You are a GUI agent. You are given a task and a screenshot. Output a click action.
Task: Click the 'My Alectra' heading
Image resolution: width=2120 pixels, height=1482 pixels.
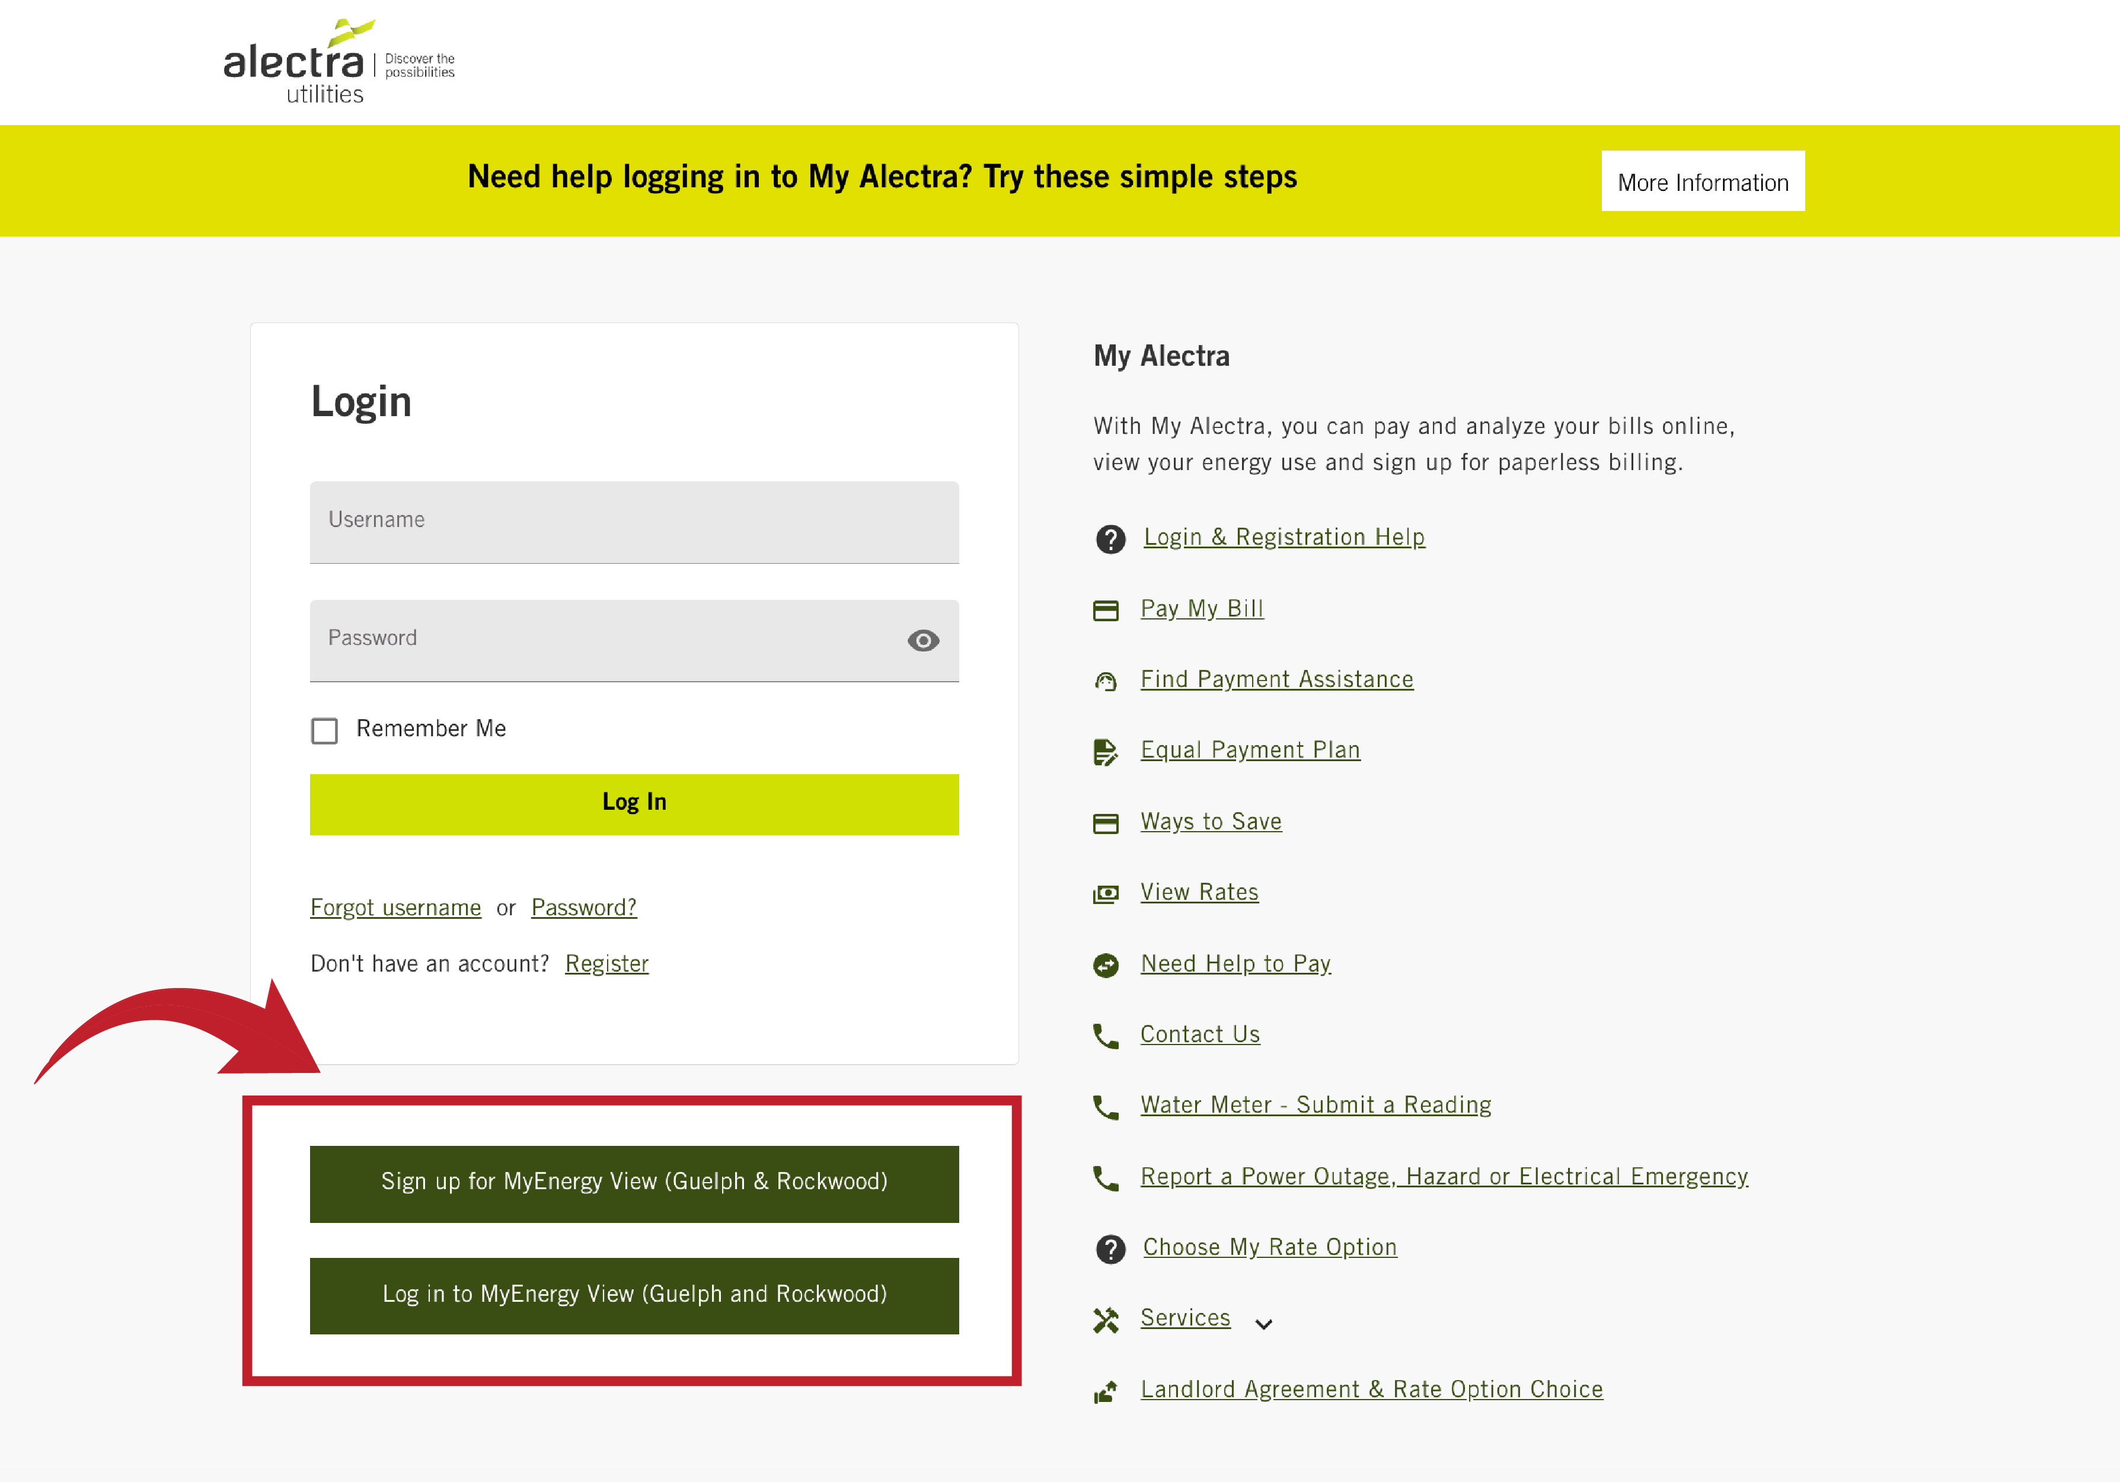tap(1161, 356)
